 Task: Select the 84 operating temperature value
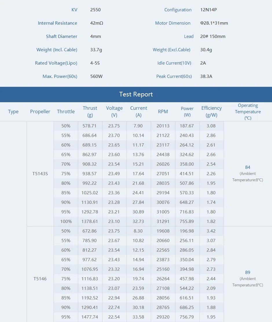(248, 167)
